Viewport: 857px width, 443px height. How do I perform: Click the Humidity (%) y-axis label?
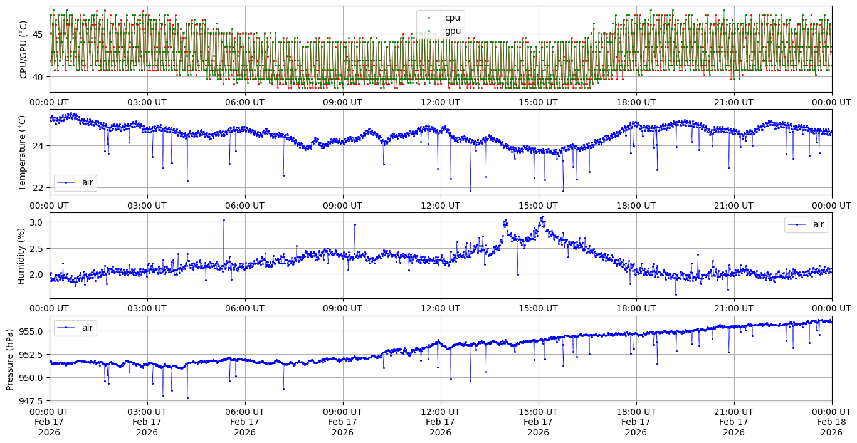coord(21,256)
